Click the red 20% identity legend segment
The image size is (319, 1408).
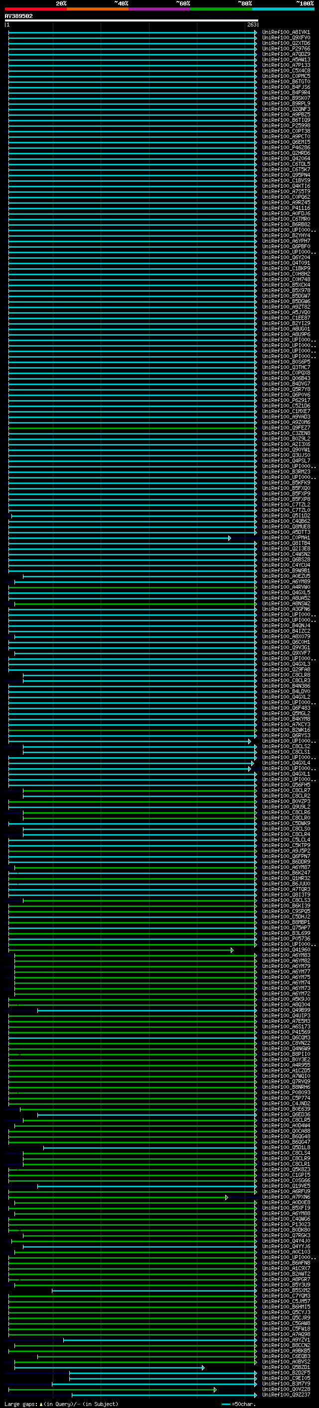pyautogui.click(x=35, y=9)
